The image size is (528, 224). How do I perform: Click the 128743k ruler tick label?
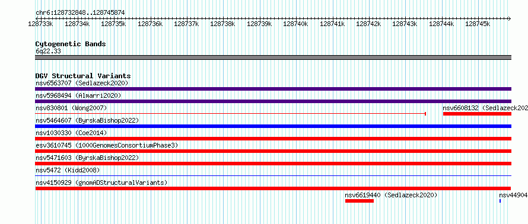point(405,24)
